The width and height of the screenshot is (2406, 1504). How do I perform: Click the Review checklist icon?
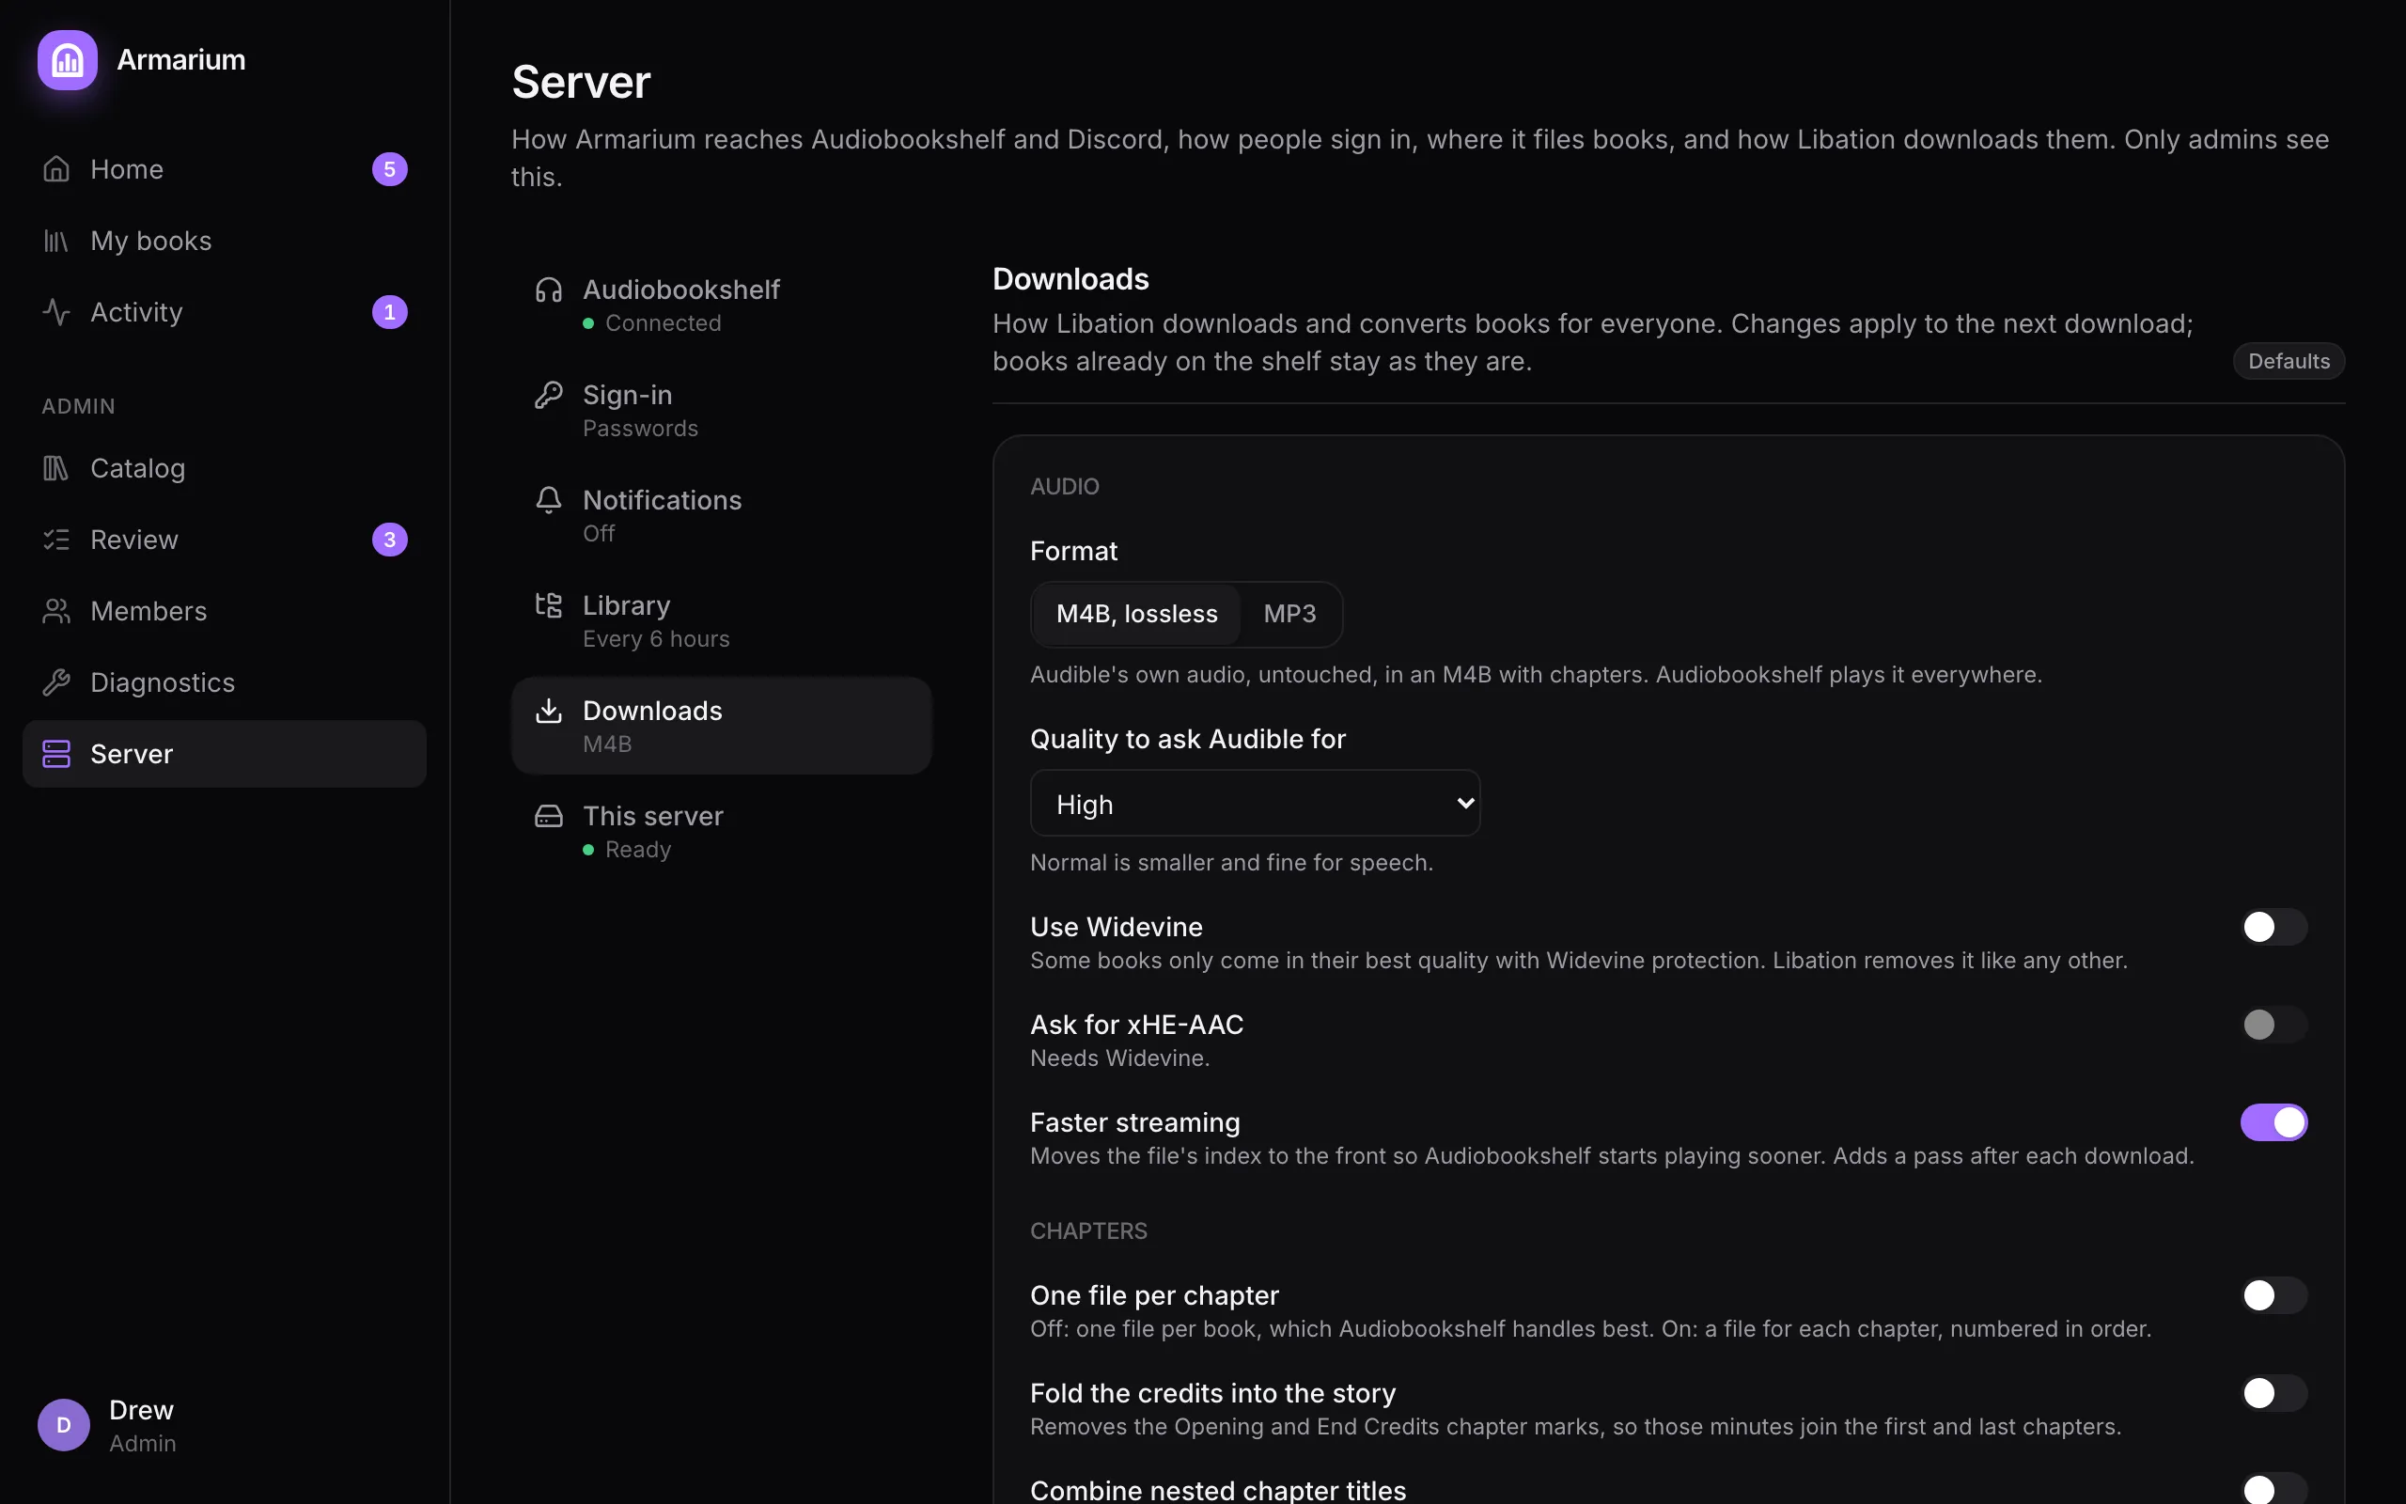[56, 540]
